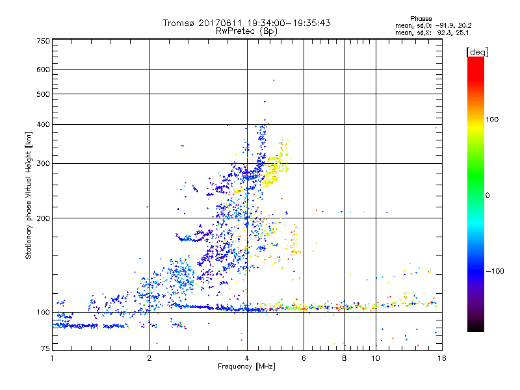Select the 'mean, sd,O: -91.9, 20.2' statistics line
The width and height of the screenshot is (520, 390).
click(x=434, y=25)
